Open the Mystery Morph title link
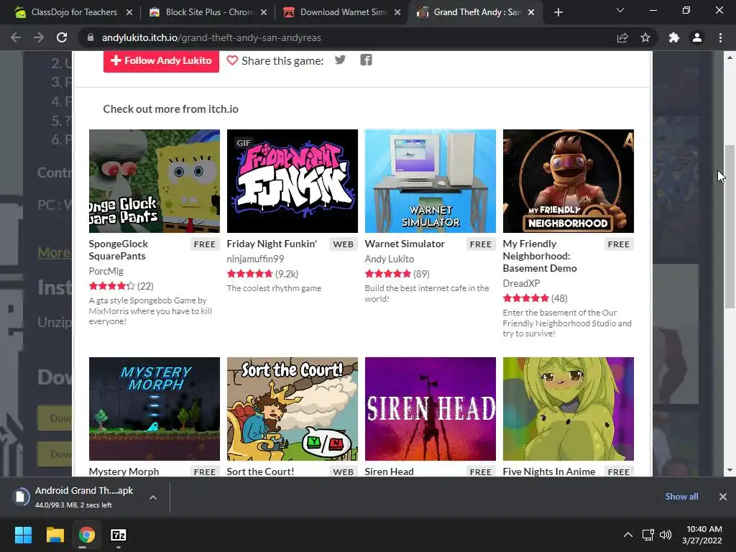Viewport: 736px width, 552px height. [x=124, y=471]
